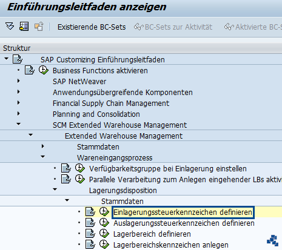Execute activity icon for Parallele Verarbeitung row
This screenshot has width=282, height=250.
(x=80, y=179)
